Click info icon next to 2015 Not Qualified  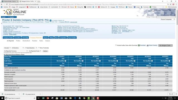click(100, 61)
